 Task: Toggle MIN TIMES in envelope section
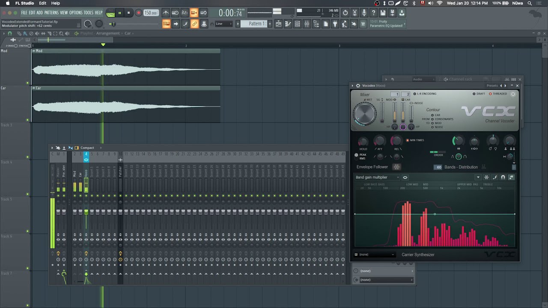[x=415, y=140]
